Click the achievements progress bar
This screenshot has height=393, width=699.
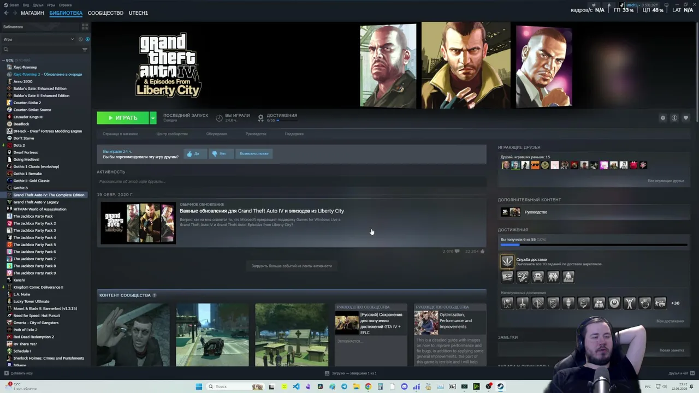(x=594, y=245)
